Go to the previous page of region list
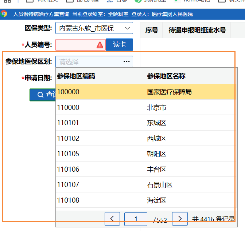The width and height of the screenshot is (245, 231). [x=112, y=219]
